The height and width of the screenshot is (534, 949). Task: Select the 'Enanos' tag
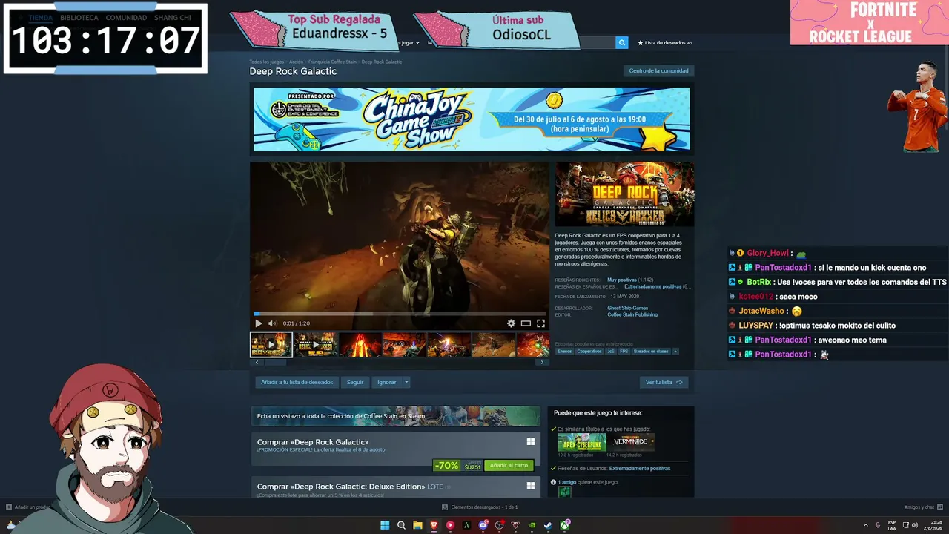[565, 352]
